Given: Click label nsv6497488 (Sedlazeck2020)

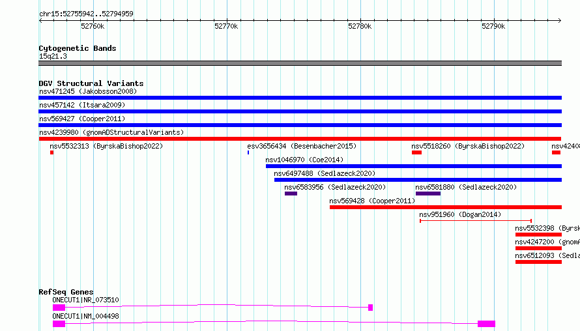Looking at the screenshot, I should coord(325,173).
